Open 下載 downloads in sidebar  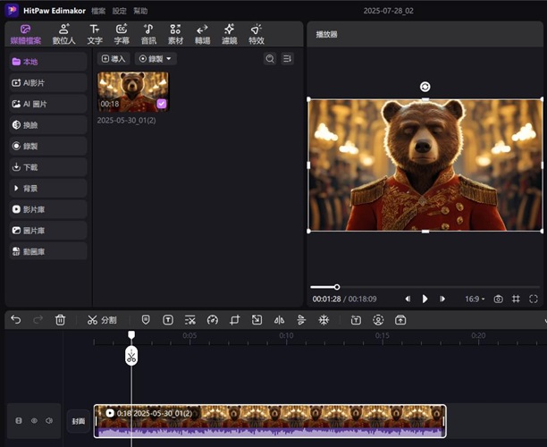tap(48, 167)
